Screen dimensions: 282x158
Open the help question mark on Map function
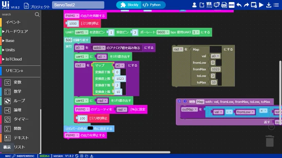tap(185, 101)
